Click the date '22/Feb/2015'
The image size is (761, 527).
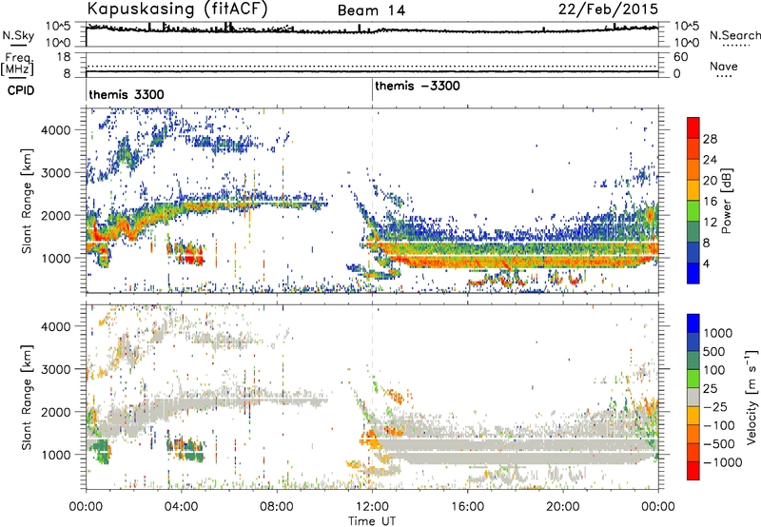click(x=608, y=9)
